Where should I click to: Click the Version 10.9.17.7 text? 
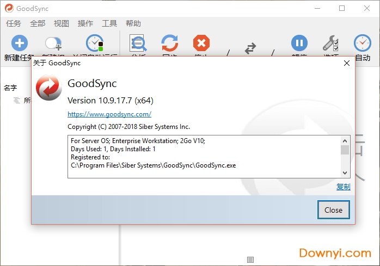111,100
